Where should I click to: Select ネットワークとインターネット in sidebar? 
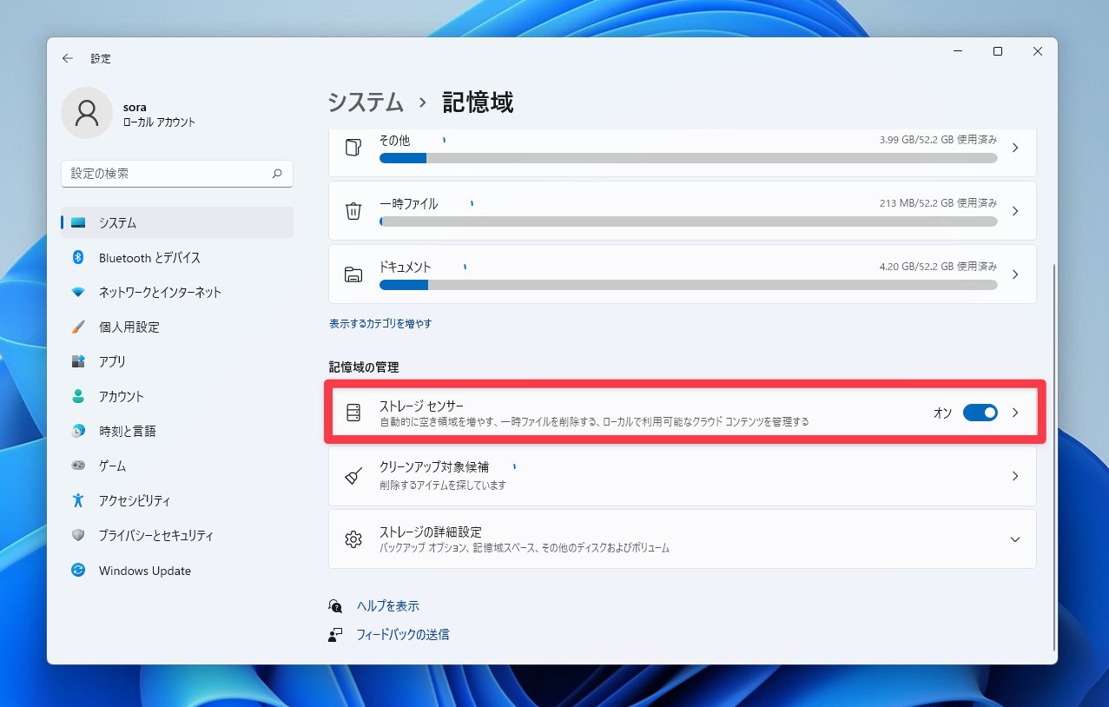pos(160,293)
